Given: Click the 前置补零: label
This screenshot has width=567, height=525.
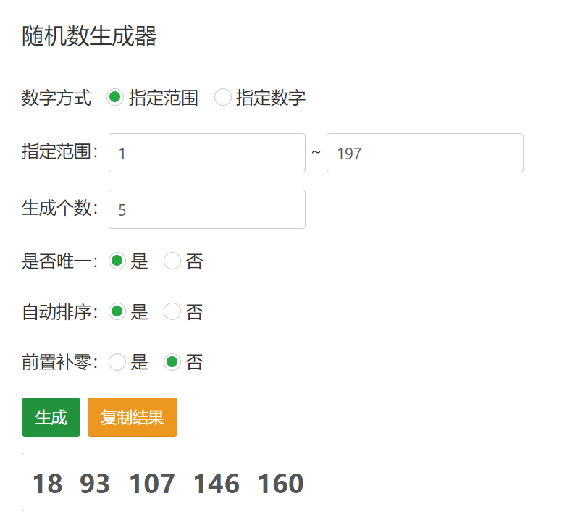Looking at the screenshot, I should click(60, 362).
